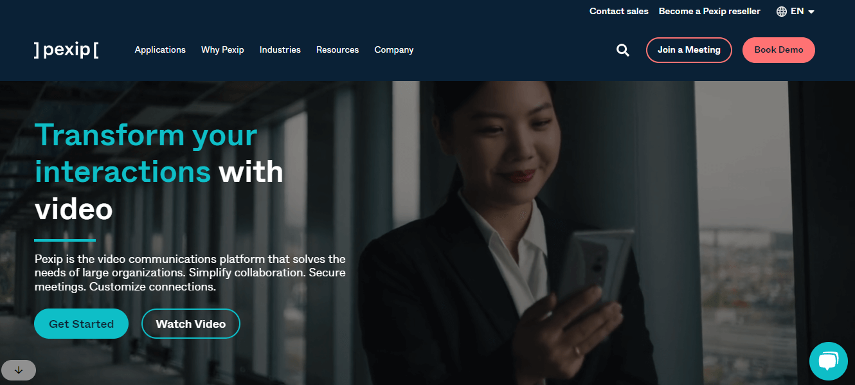Viewport: 855px width, 385px height.
Task: Open the search magnifier icon
Action: pyautogui.click(x=622, y=50)
